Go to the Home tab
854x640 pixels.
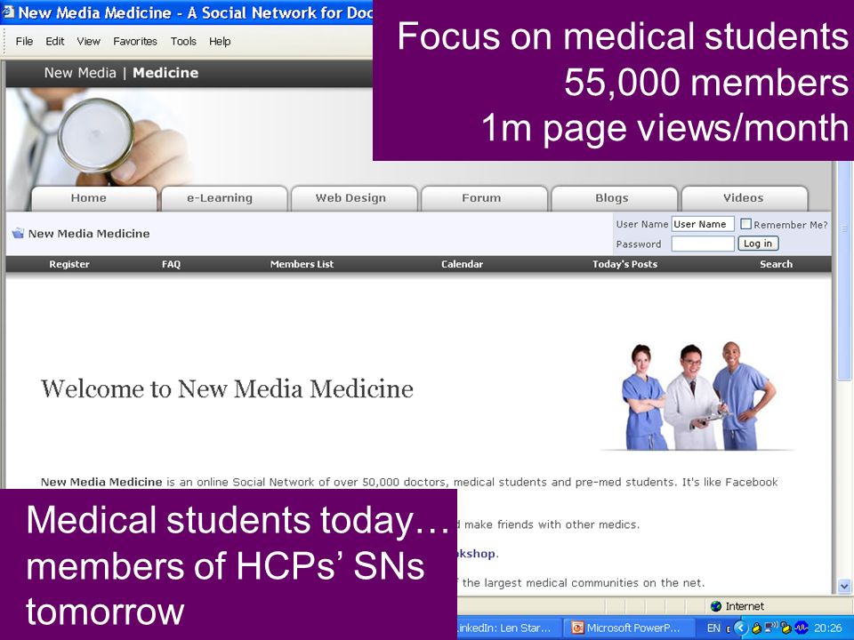point(93,198)
